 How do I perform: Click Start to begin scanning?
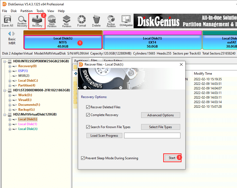pyautogui.click(x=172, y=158)
